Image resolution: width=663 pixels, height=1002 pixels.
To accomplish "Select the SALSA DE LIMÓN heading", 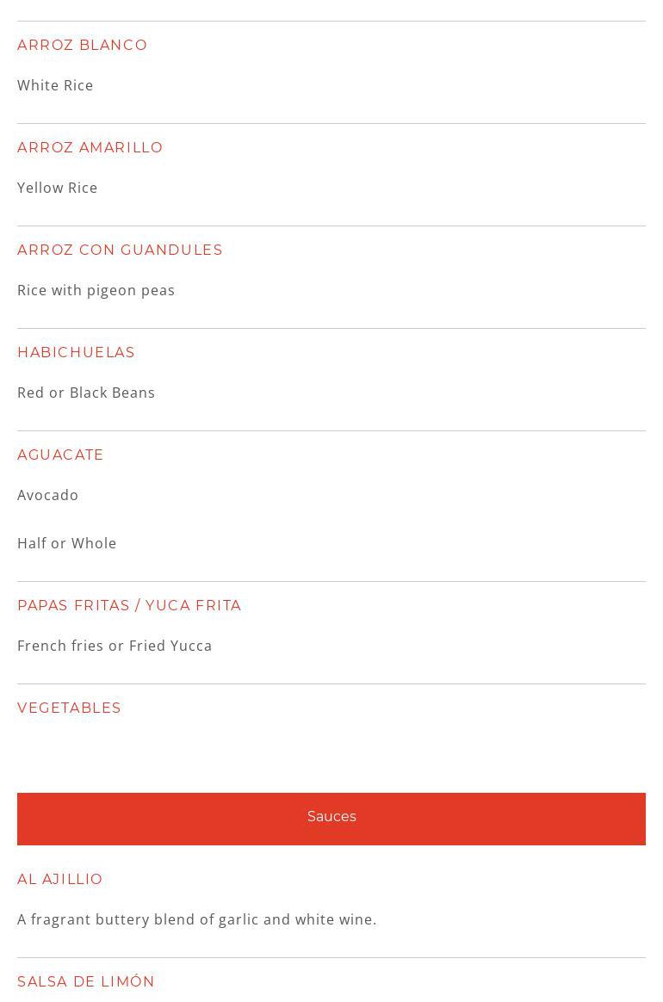I will pyautogui.click(x=86, y=981).
